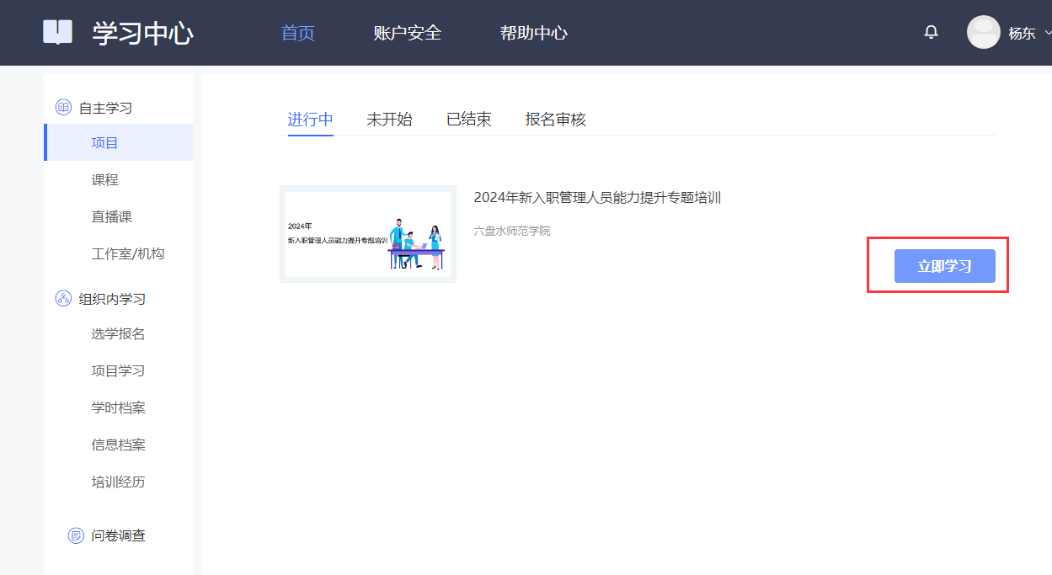This screenshot has height=575, width=1052.
Task: Open 学时档案 in the sidebar
Action: coord(119,407)
